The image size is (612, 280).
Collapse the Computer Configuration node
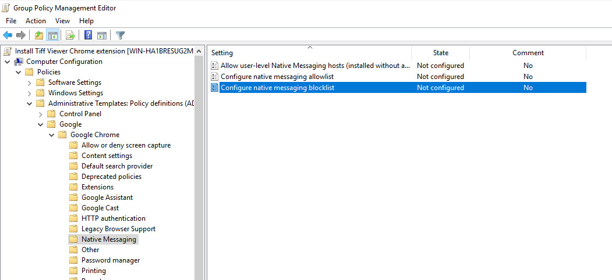[x=8, y=62]
